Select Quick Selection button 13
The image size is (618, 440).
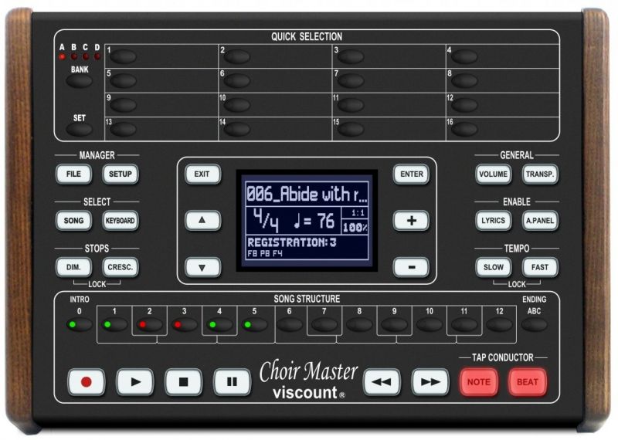(x=123, y=129)
